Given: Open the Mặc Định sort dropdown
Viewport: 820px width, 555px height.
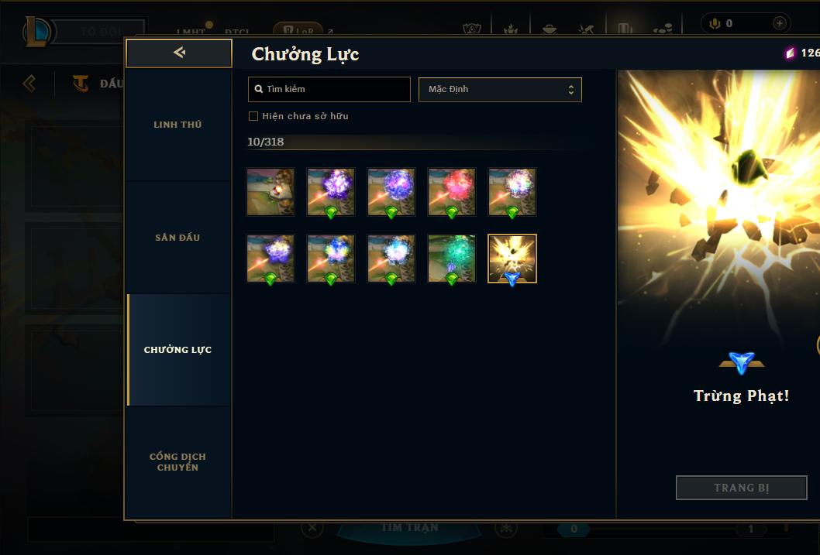Looking at the screenshot, I should [x=500, y=89].
